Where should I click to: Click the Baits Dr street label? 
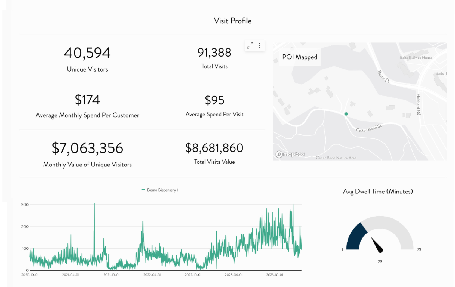pos(384,77)
